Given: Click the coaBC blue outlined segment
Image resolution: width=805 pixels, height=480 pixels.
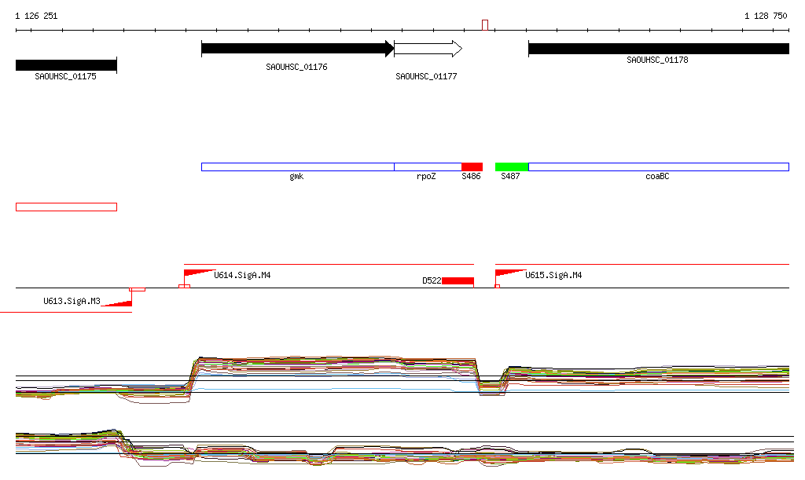Looking at the screenshot, I should coord(659,167).
